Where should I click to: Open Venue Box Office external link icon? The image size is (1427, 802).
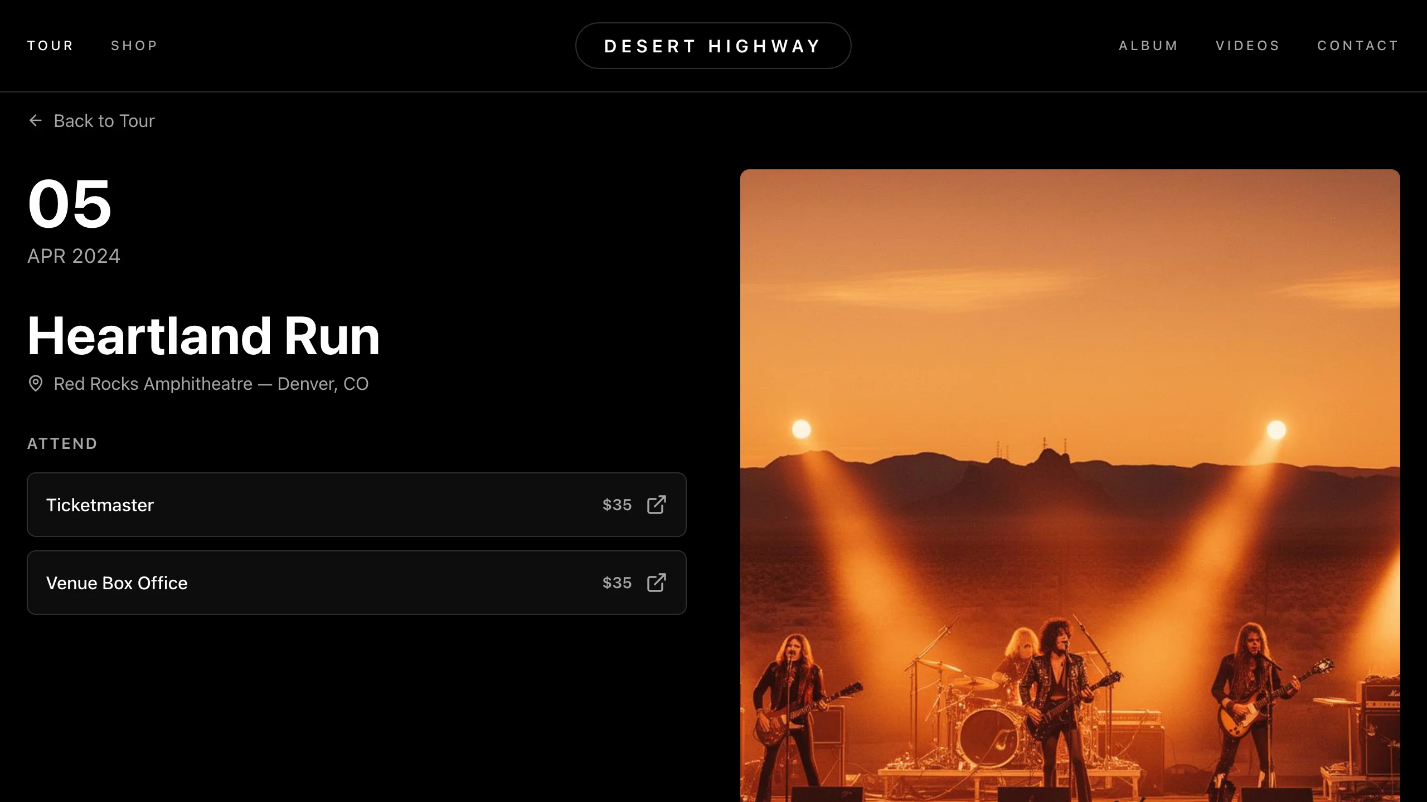(x=656, y=583)
